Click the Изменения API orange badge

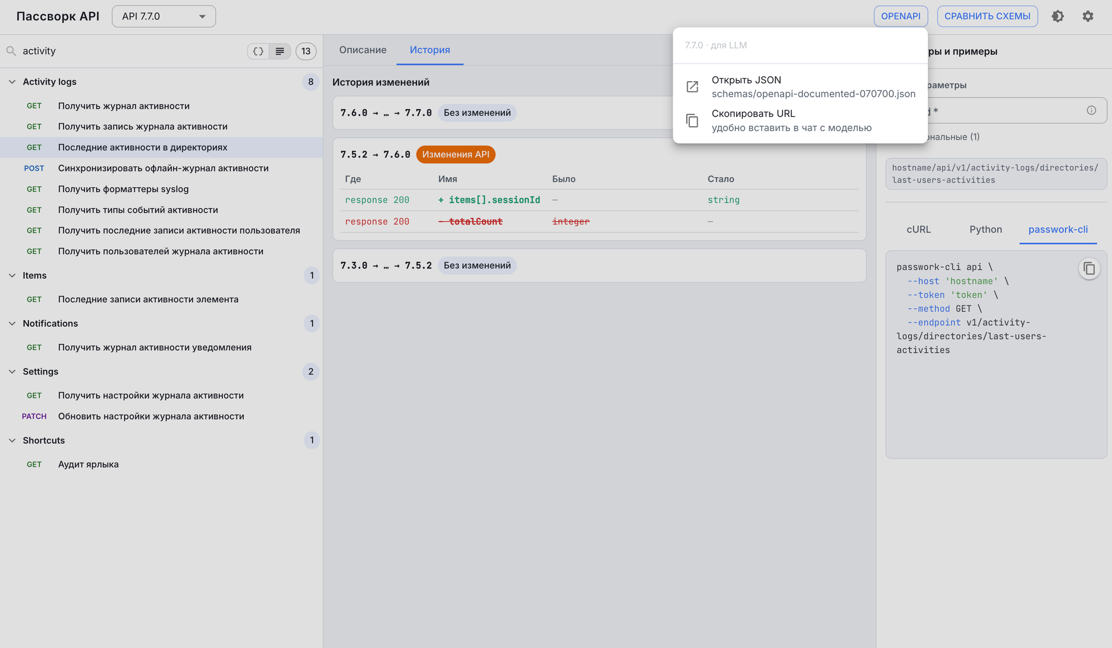pyautogui.click(x=455, y=154)
